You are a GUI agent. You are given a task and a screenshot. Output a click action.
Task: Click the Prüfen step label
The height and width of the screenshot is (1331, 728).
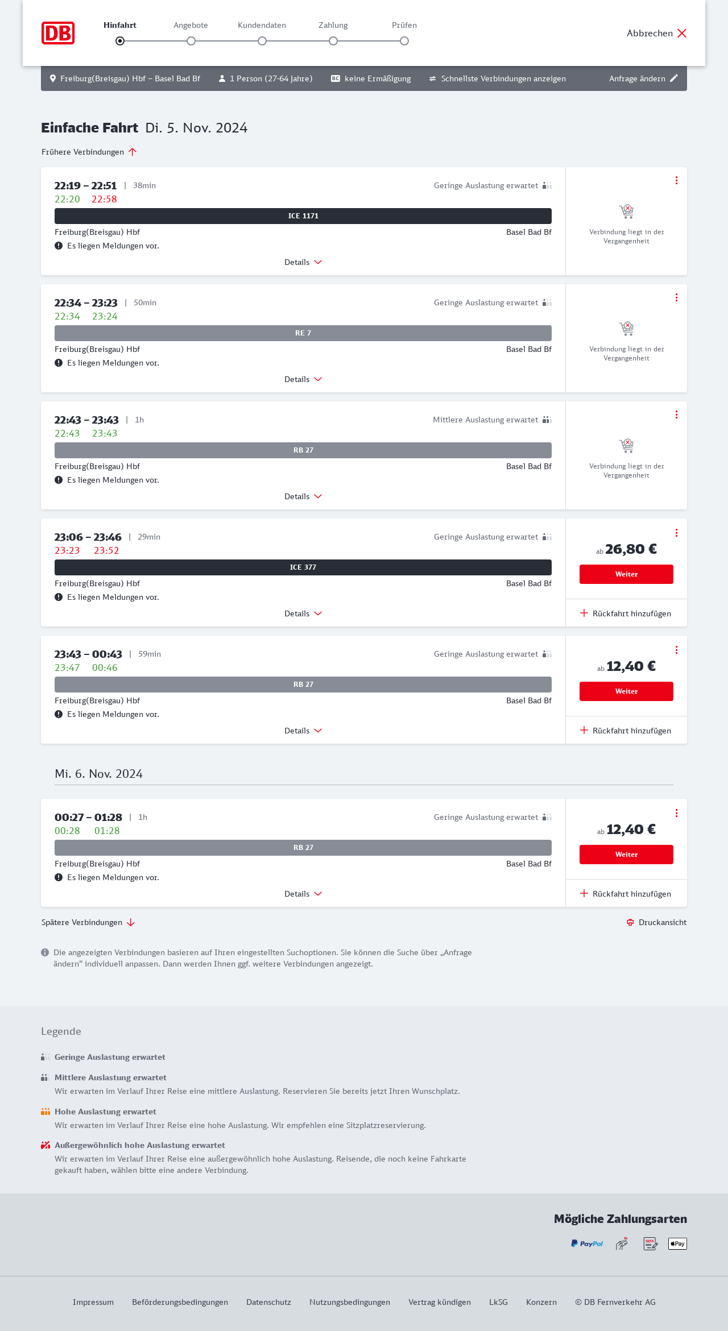coord(404,25)
